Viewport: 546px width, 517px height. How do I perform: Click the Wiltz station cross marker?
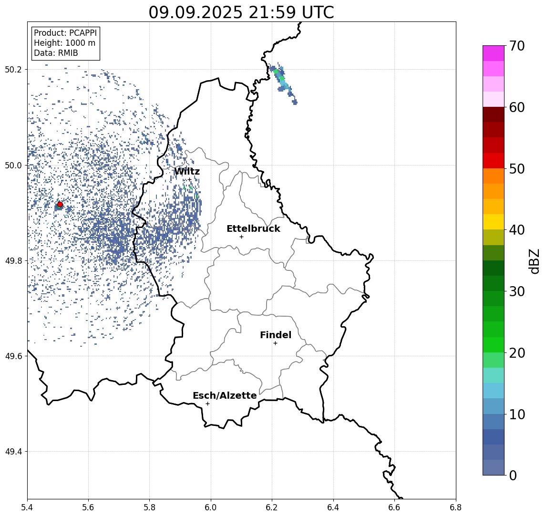[189, 180]
